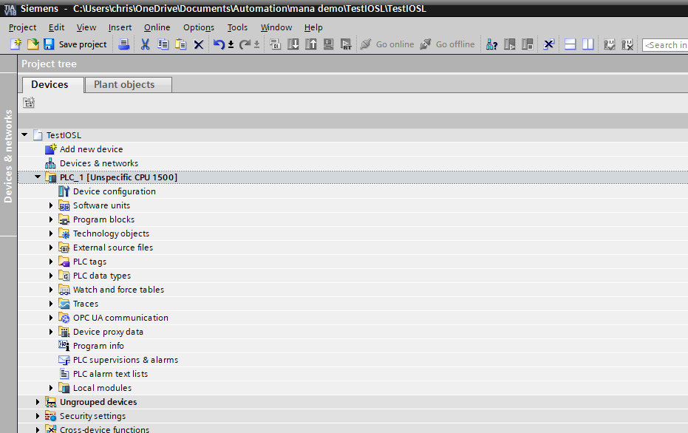Expand the PLC tags folder
Viewport: 688px width, 433px height.
point(51,262)
